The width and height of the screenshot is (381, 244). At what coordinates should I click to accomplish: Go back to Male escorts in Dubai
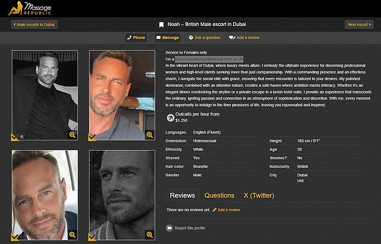pos(35,25)
